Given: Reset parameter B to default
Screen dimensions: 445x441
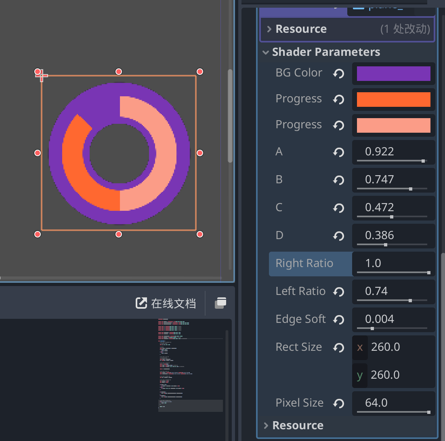Looking at the screenshot, I should (338, 180).
